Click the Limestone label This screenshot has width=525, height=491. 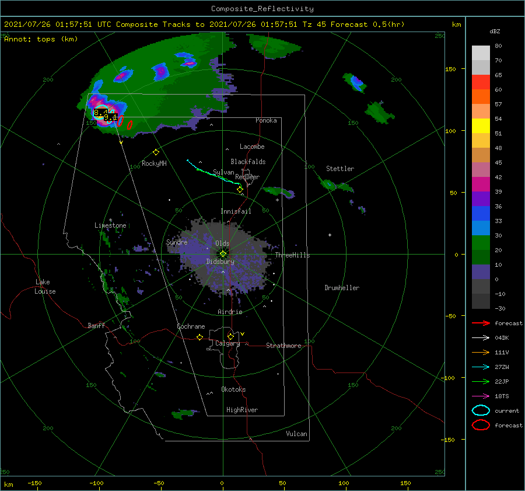point(110,225)
